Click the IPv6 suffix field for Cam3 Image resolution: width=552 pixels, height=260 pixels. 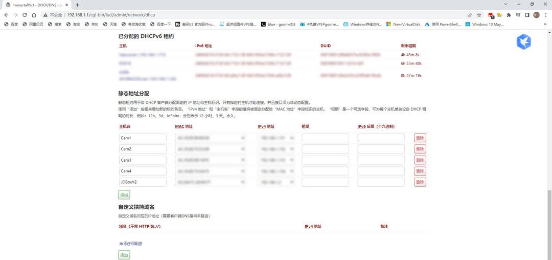(381, 160)
